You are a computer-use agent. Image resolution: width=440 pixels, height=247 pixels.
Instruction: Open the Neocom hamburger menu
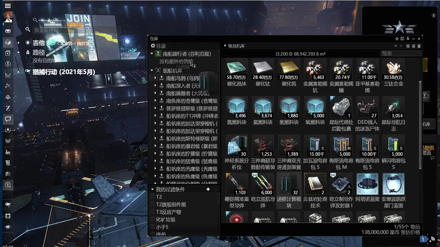point(8,6)
